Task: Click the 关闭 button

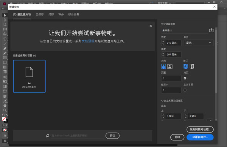Action: (177, 137)
